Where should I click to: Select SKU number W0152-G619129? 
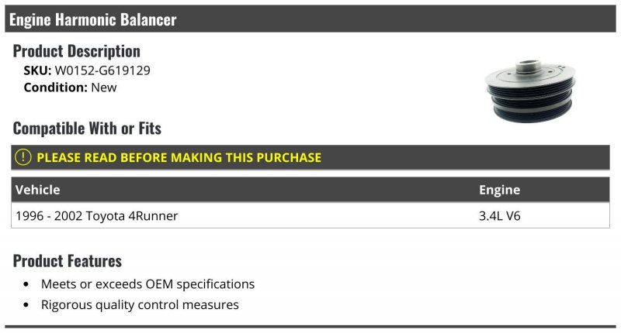pos(102,70)
